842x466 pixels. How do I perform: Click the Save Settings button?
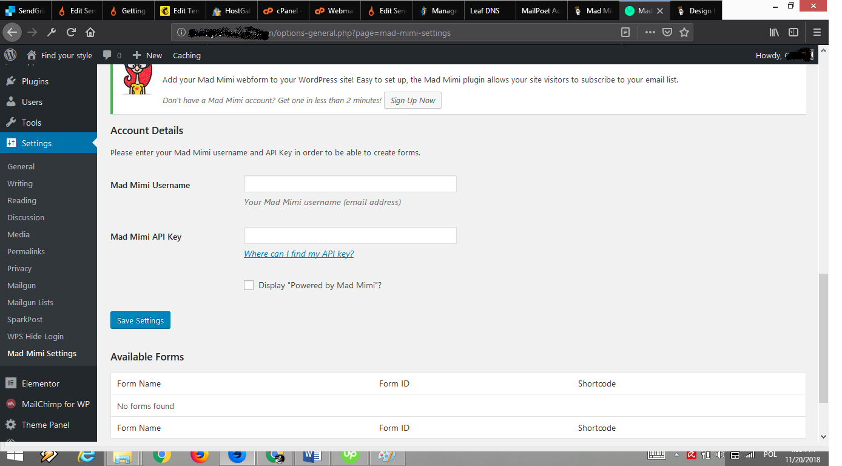[140, 320]
